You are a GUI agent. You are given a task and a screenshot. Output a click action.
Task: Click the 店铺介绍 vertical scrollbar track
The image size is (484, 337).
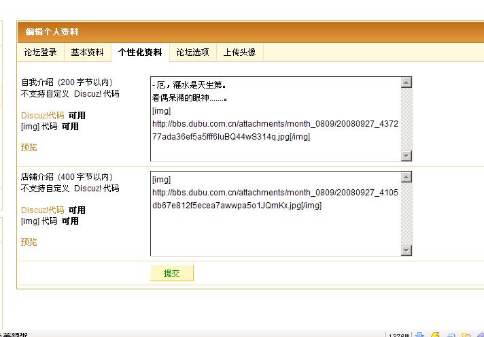click(x=407, y=214)
